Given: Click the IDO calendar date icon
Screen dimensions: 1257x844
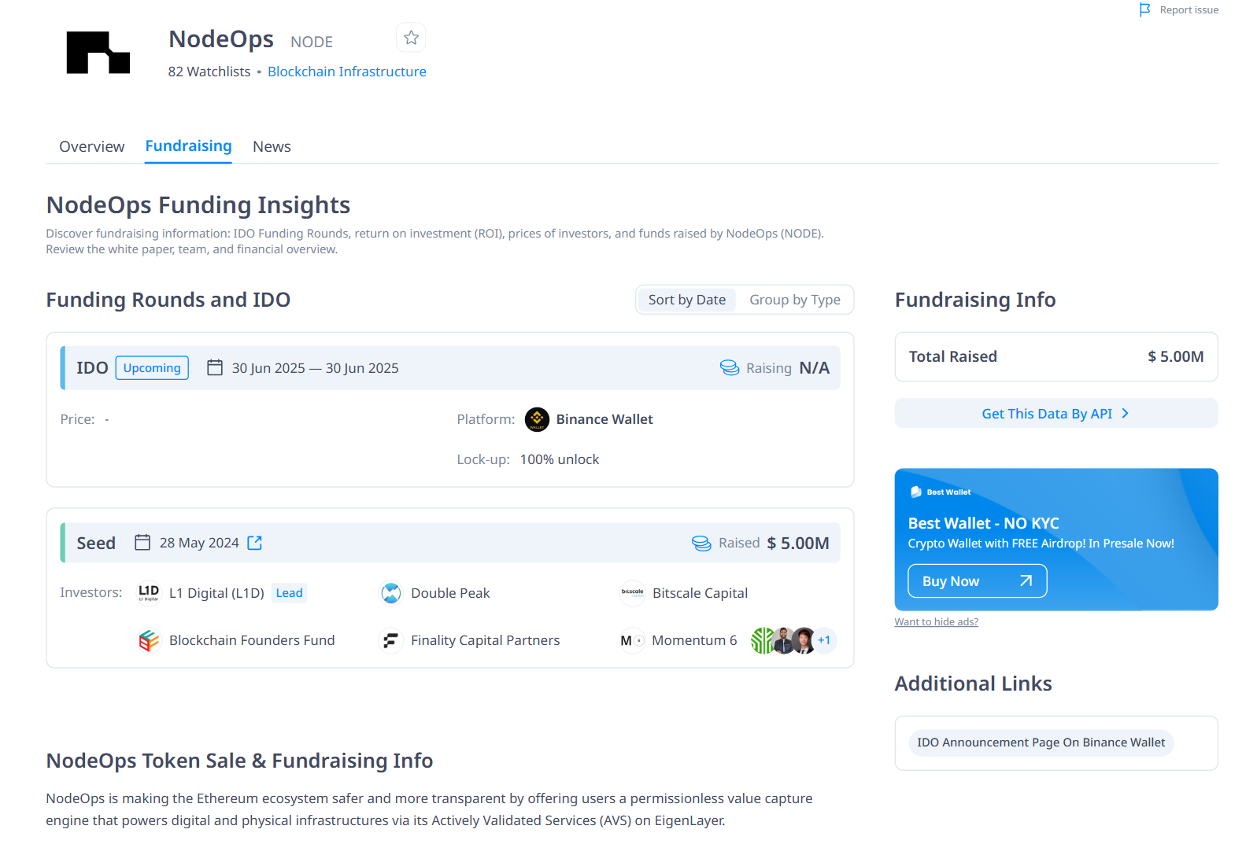Looking at the screenshot, I should click(x=214, y=368).
